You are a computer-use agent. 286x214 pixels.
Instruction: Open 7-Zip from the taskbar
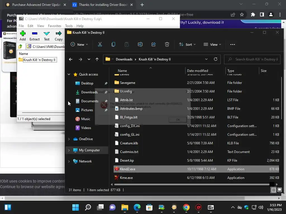point(211,207)
